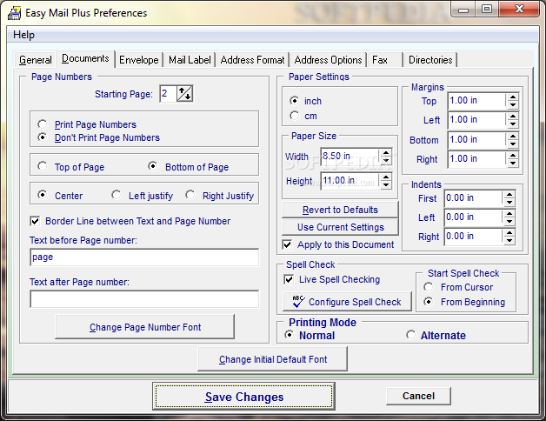Switch to the Envelope tab

click(138, 60)
